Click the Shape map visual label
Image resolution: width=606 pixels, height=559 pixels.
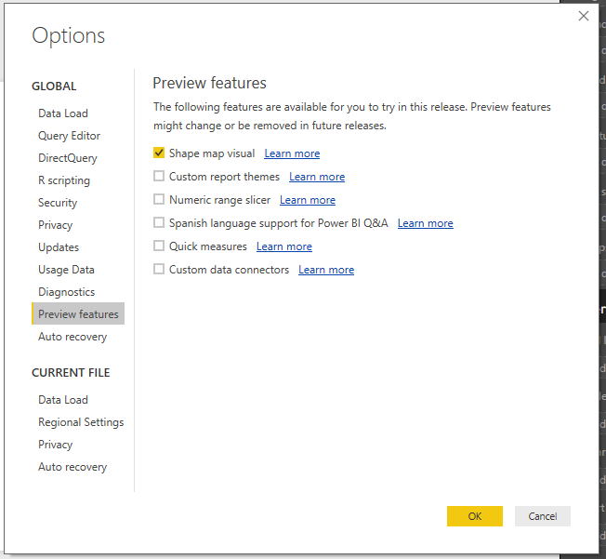click(x=212, y=153)
